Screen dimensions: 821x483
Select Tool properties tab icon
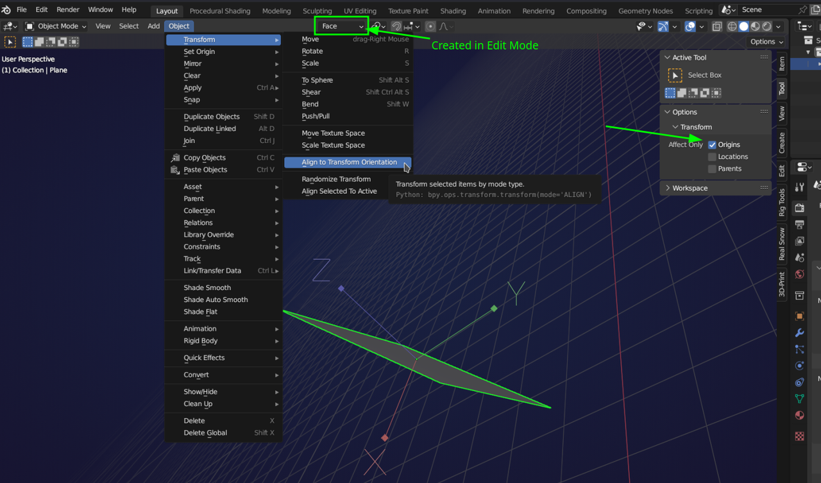[799, 187]
